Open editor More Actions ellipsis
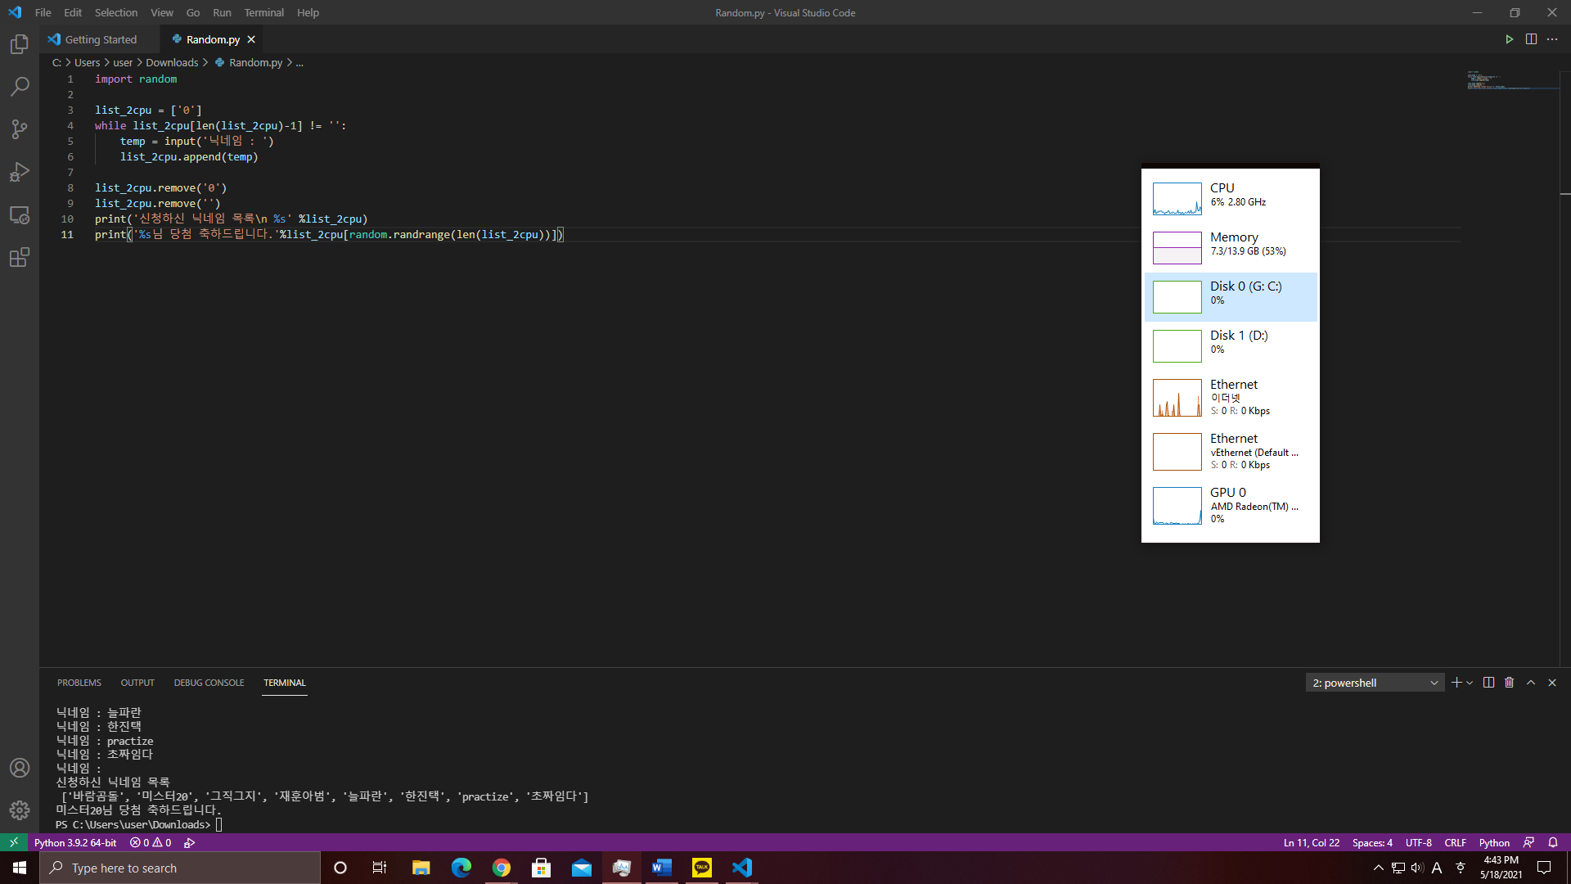 1552,39
